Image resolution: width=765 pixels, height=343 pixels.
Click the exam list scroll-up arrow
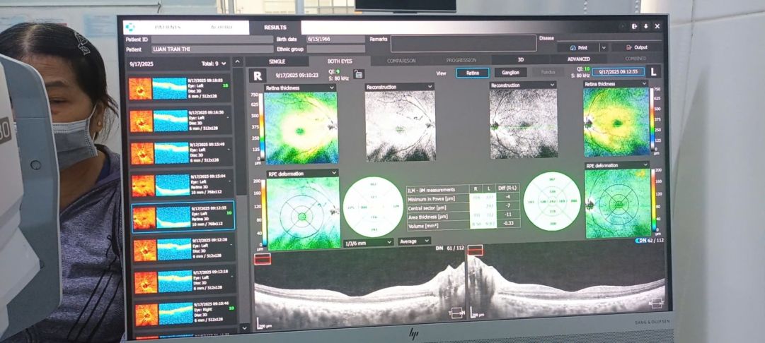(238, 62)
